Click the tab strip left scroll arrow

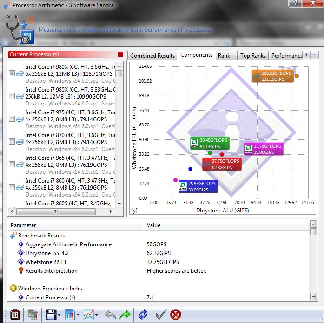point(306,55)
